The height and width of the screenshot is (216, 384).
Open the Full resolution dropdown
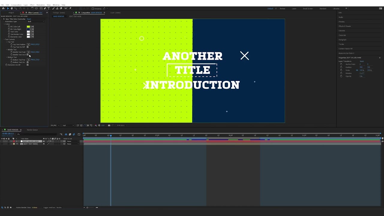(x=68, y=125)
